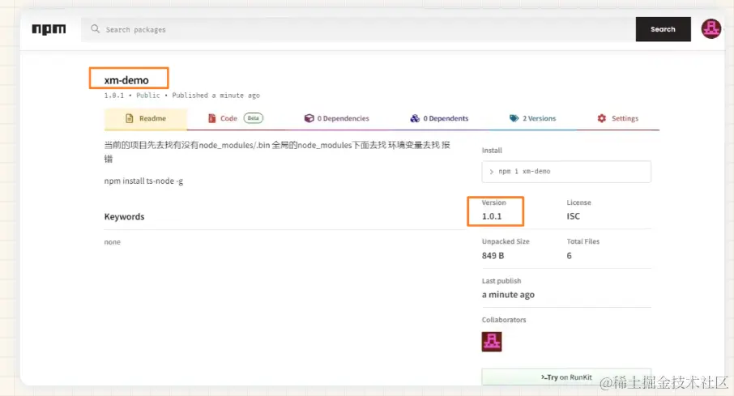Click the Dependents cubes icon
The height and width of the screenshot is (396, 734).
[x=415, y=118]
